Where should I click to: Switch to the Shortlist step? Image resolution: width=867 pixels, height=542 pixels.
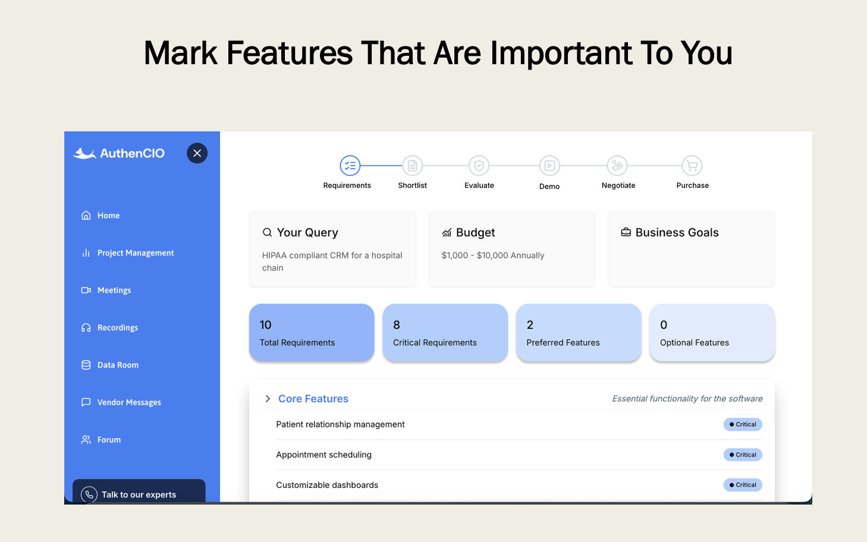[412, 166]
